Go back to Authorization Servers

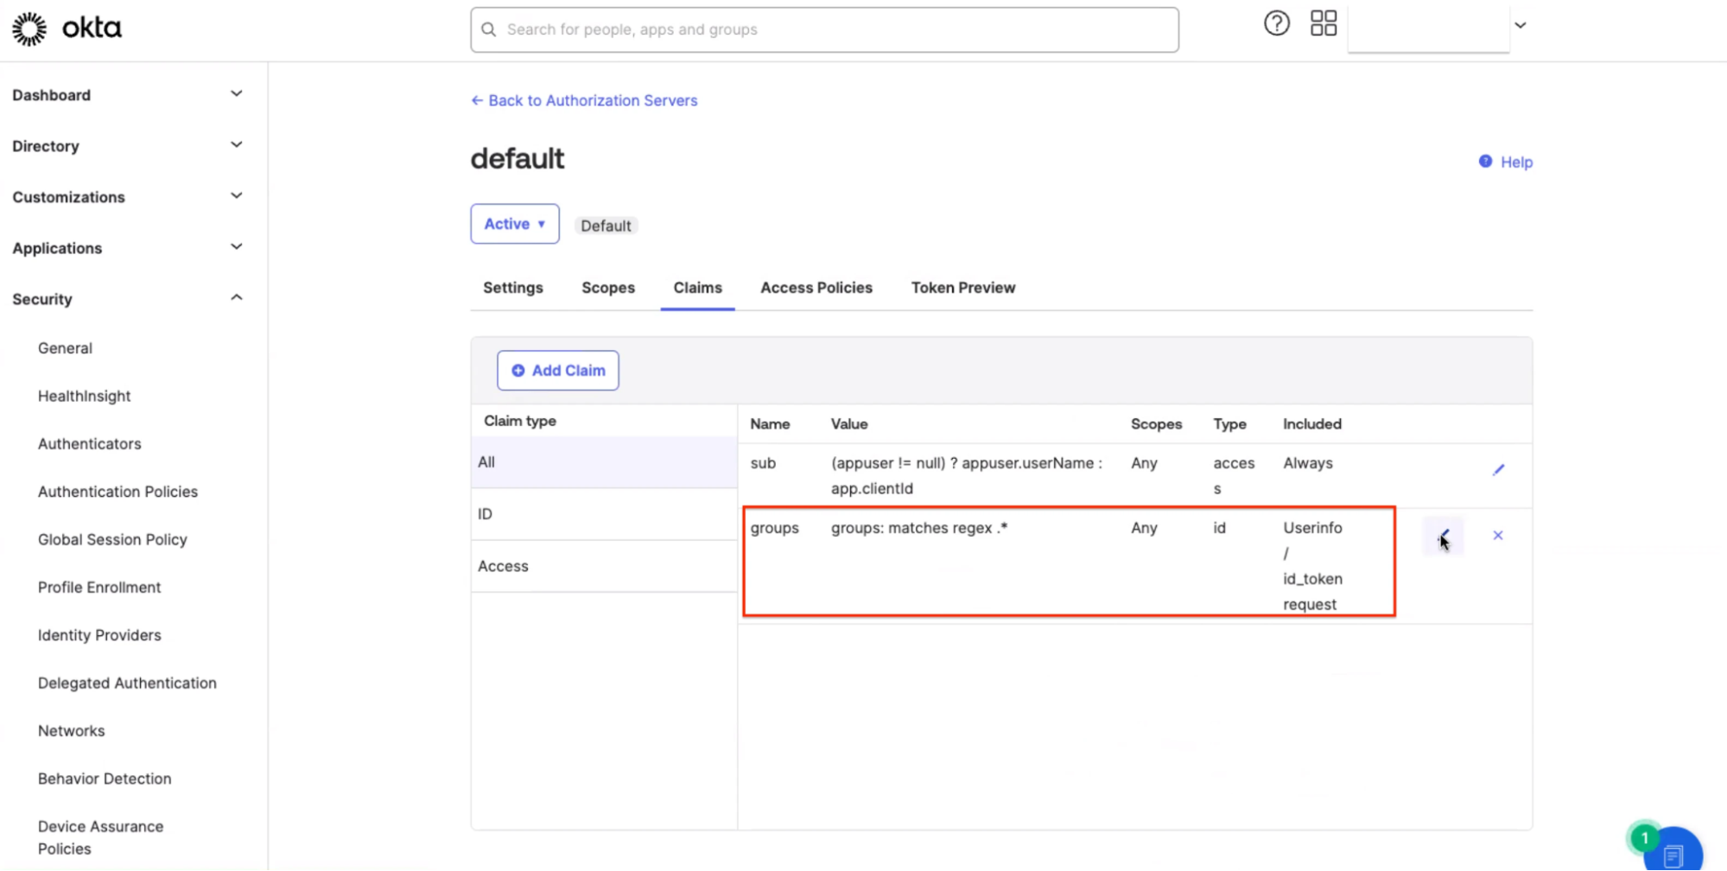pyautogui.click(x=584, y=100)
